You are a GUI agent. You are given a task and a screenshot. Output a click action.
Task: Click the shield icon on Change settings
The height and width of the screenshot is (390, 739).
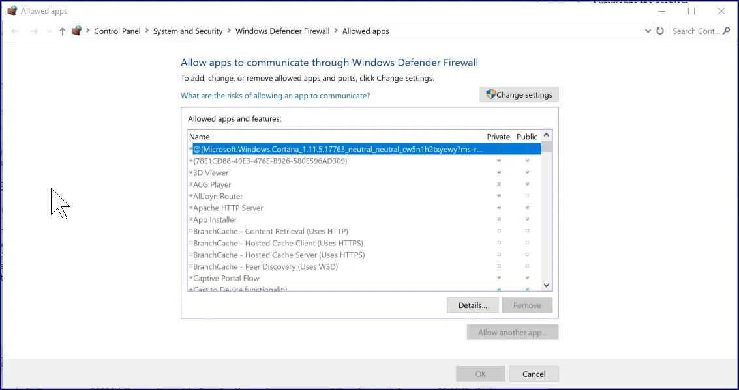tap(490, 94)
